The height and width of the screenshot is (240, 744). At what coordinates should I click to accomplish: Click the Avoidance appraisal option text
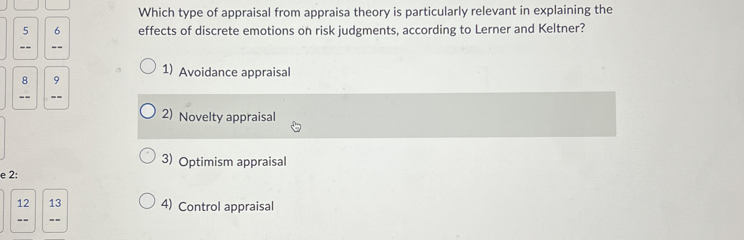(x=234, y=72)
